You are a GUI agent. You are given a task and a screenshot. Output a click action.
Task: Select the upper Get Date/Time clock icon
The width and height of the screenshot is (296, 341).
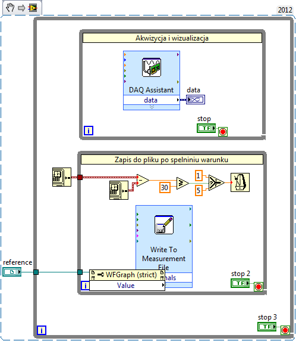[62, 177]
